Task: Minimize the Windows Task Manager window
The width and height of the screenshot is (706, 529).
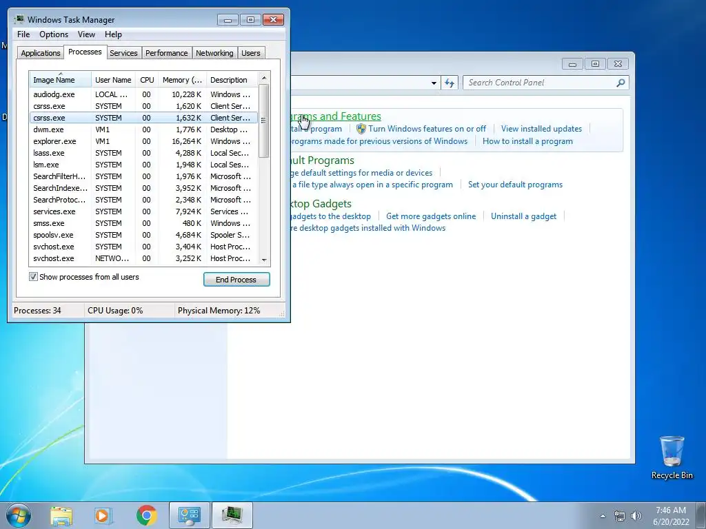Action: 228,20
